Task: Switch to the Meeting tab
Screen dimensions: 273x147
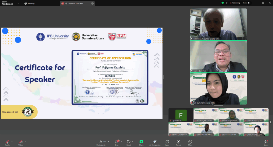Action: point(29,3)
